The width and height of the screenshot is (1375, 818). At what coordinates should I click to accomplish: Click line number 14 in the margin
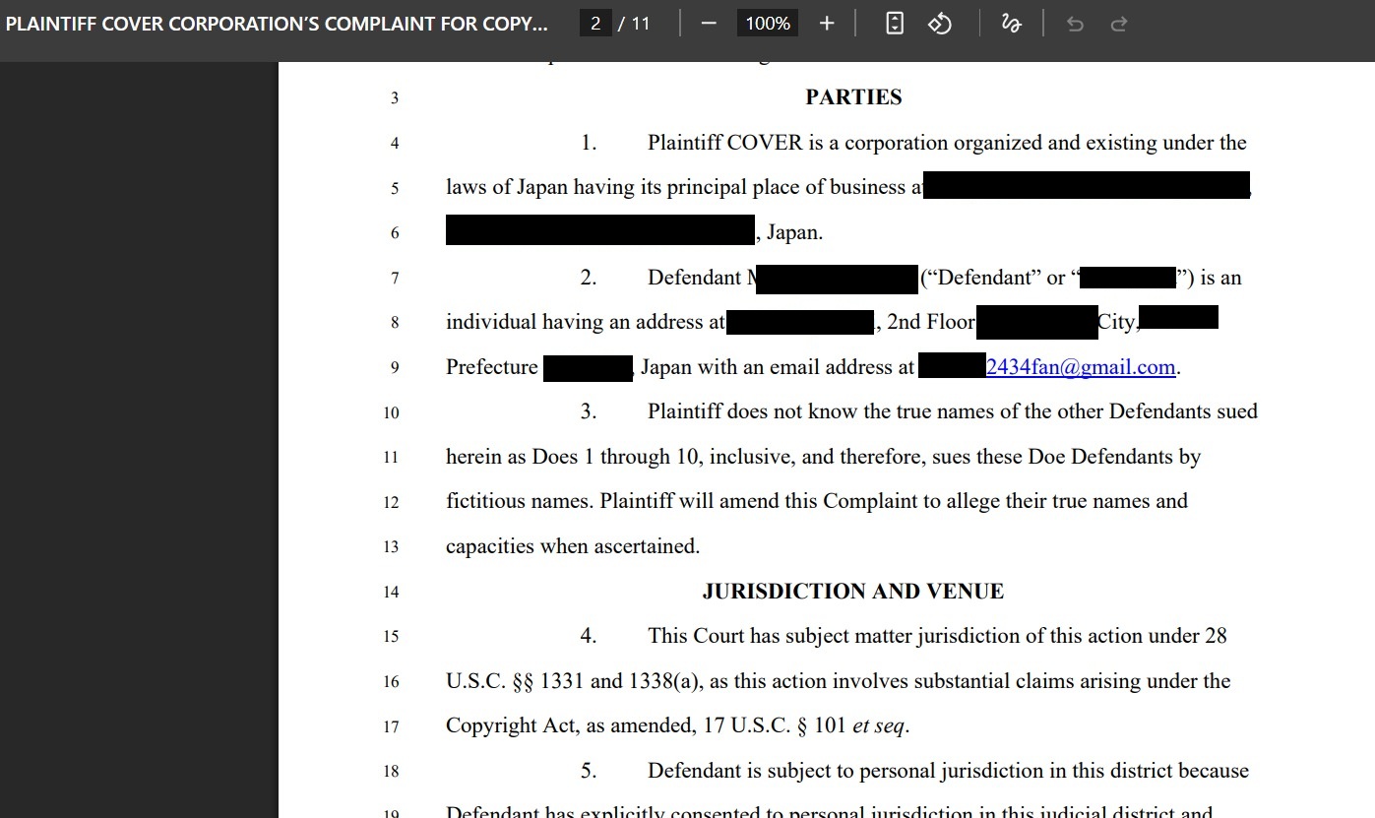(392, 592)
